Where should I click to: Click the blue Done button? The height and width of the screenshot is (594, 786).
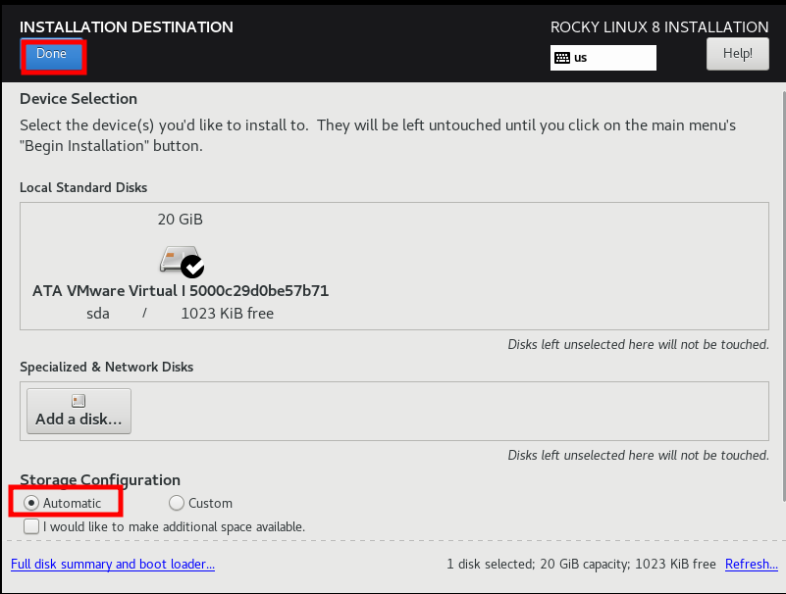(52, 54)
